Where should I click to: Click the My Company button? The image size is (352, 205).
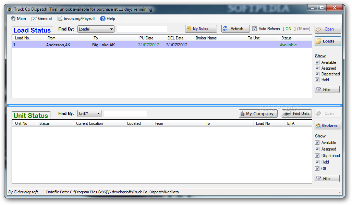pyautogui.click(x=258, y=113)
